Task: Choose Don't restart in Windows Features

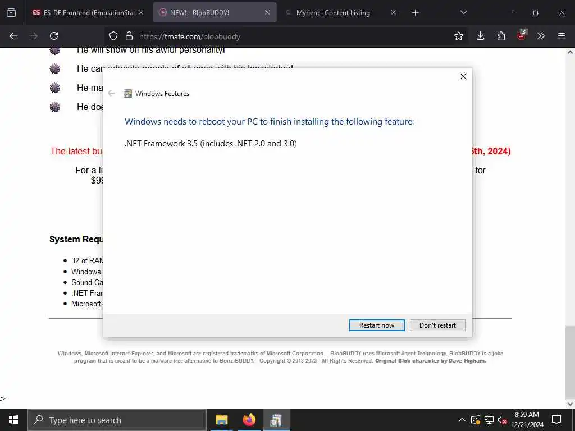Action: 437,325
